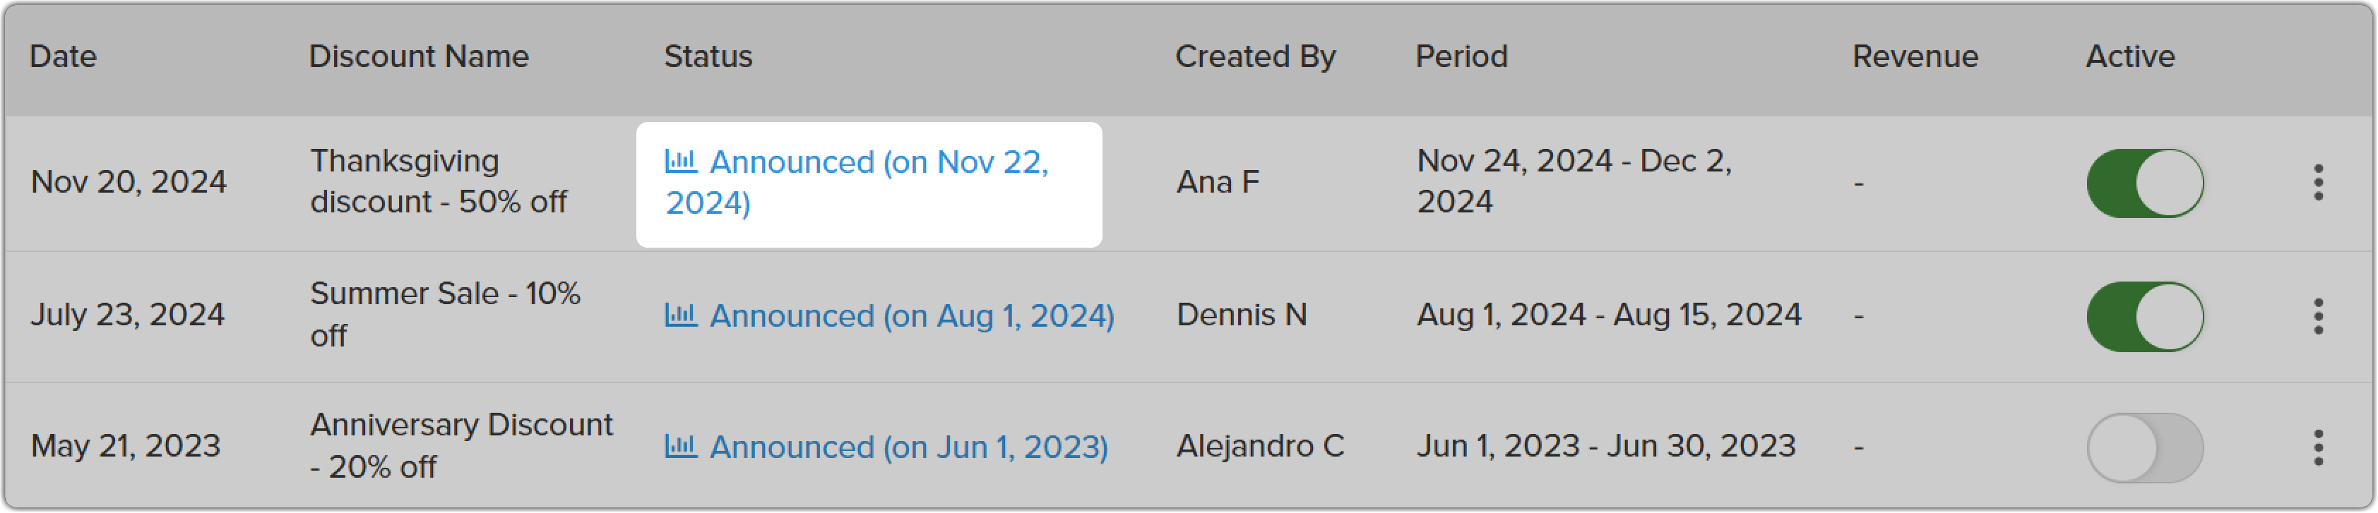2378x513 pixels.
Task: Turn off the Summer Sale active toggle
Action: pyautogui.click(x=2144, y=316)
